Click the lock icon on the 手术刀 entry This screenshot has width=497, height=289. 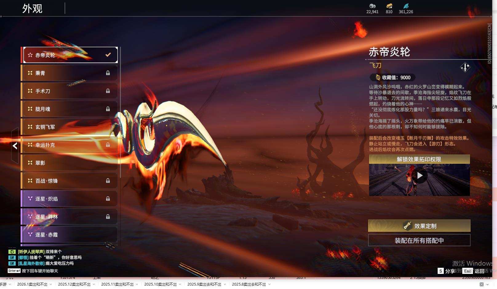[x=108, y=91]
